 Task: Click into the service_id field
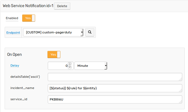point(115,99)
